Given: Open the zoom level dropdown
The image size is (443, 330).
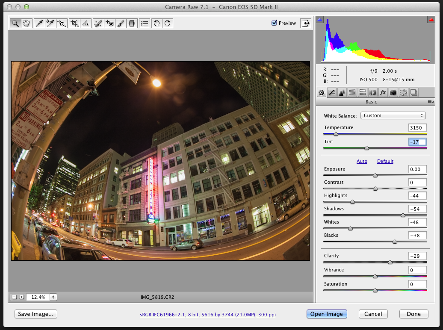Looking at the screenshot, I should coord(53,297).
